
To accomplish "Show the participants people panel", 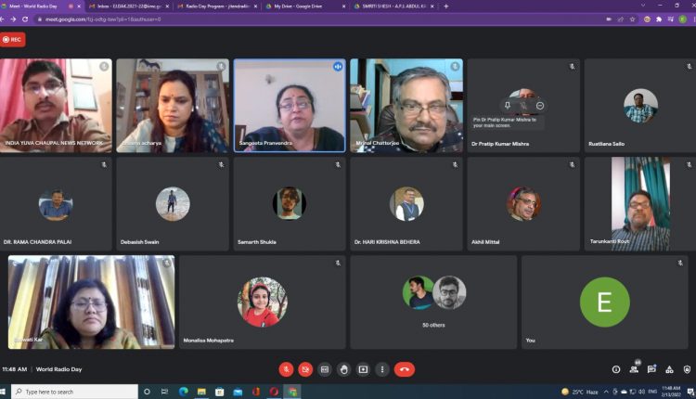I will 634,369.
